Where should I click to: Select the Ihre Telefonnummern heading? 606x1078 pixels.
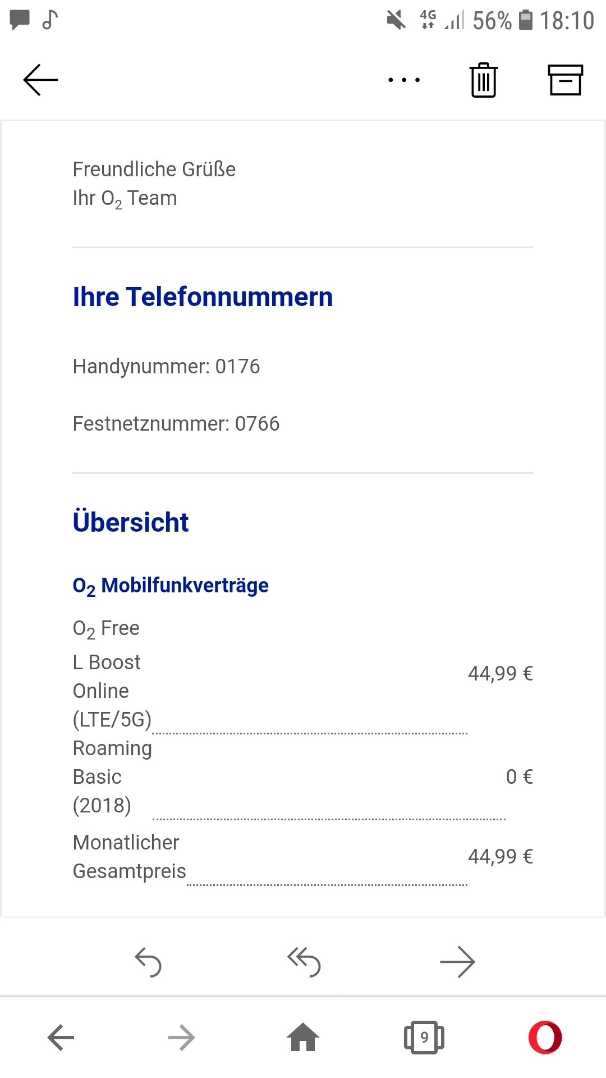point(203,297)
